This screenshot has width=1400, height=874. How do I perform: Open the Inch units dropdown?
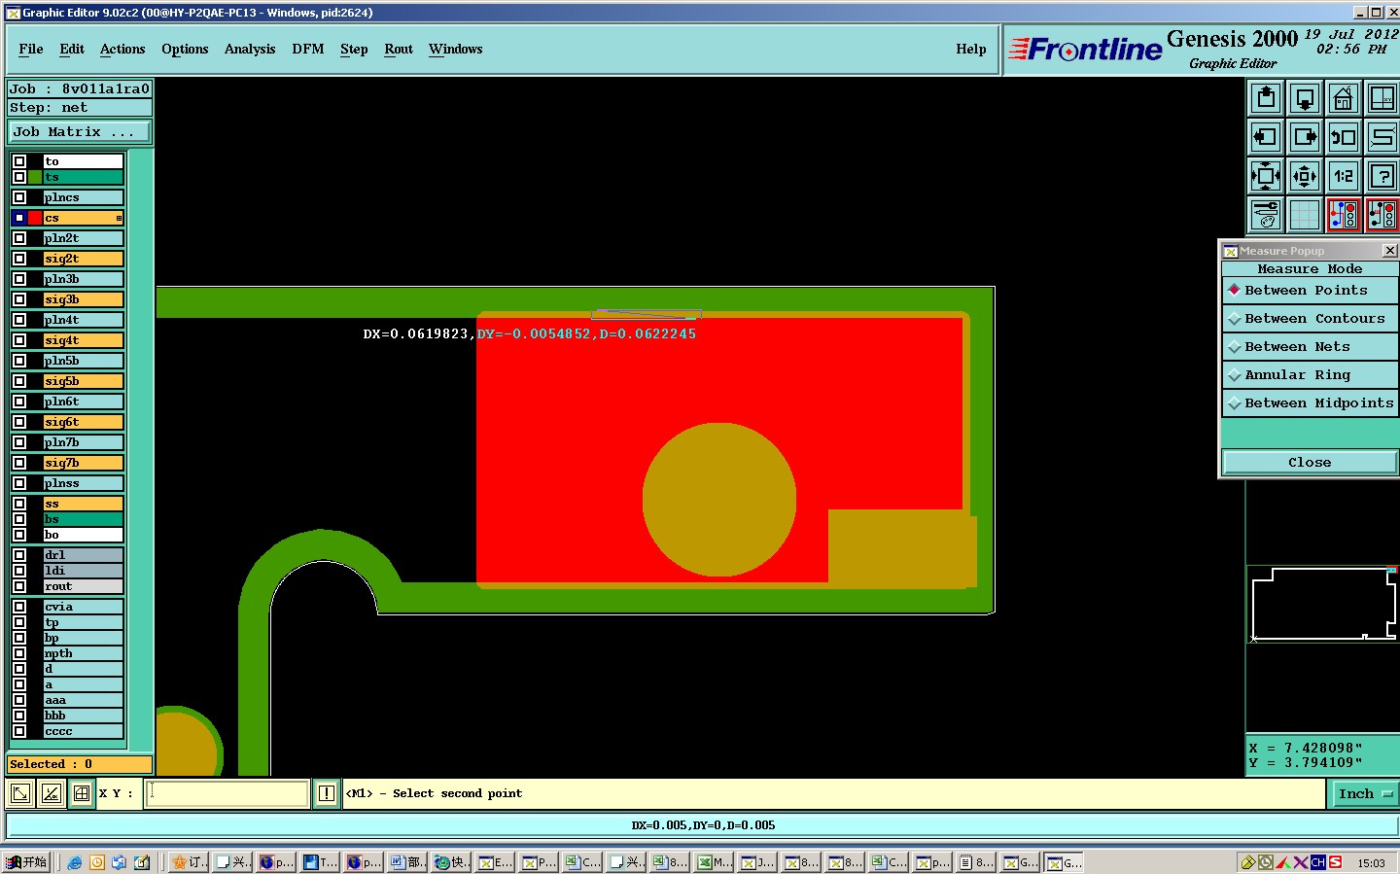tap(1364, 794)
